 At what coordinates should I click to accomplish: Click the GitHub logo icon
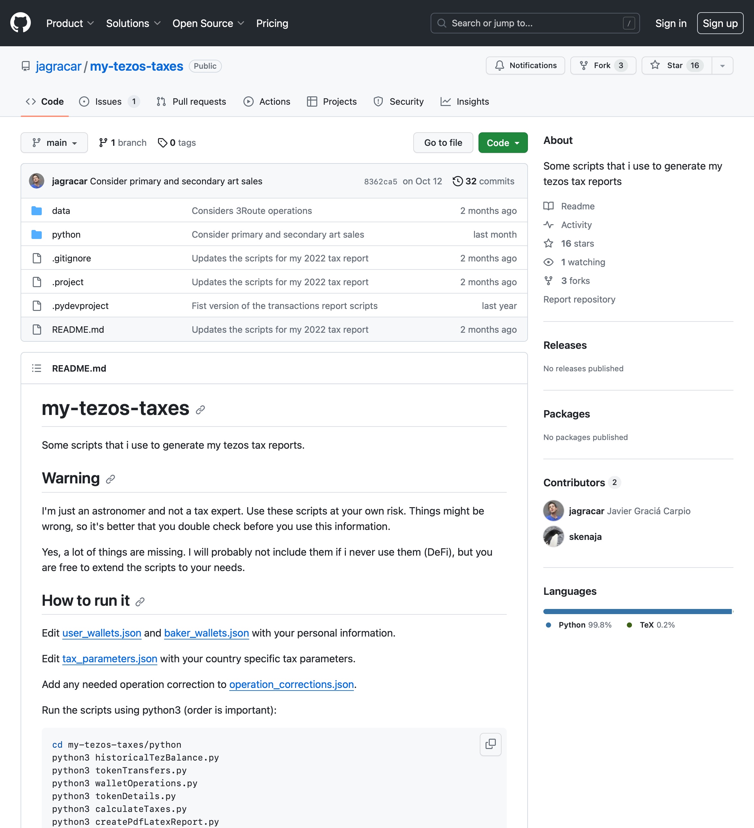pos(21,23)
